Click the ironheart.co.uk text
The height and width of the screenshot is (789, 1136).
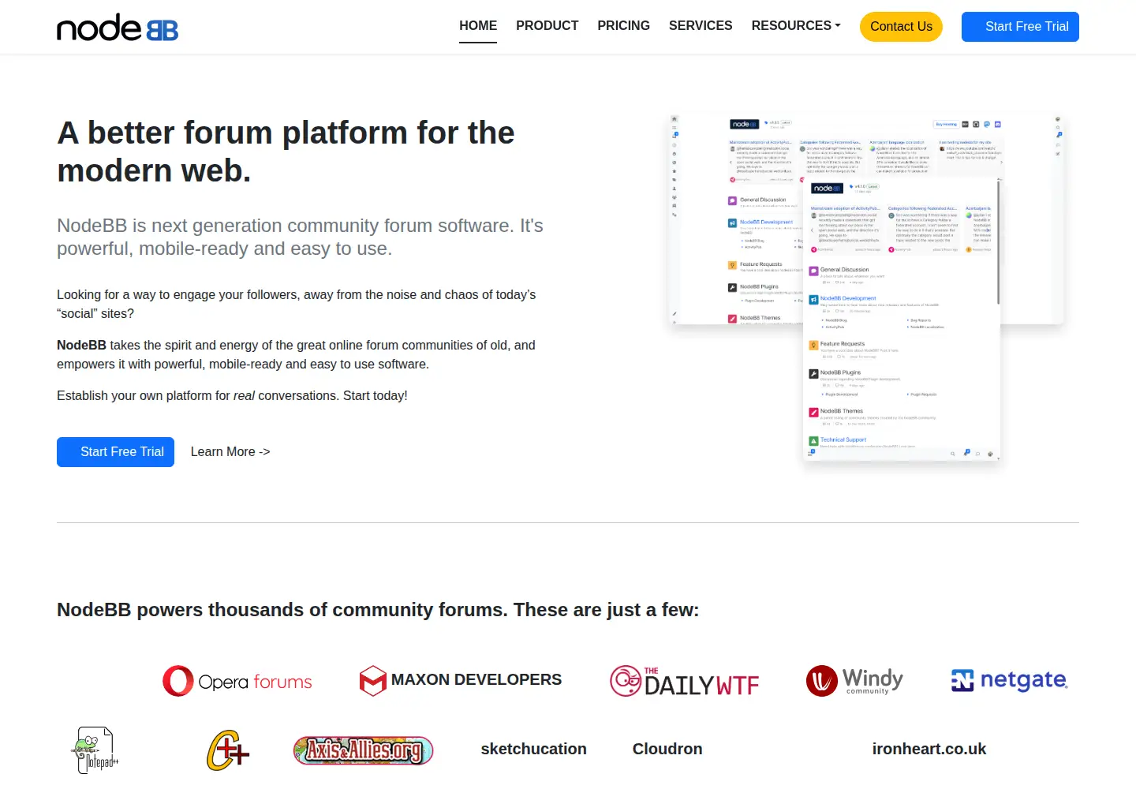(929, 750)
